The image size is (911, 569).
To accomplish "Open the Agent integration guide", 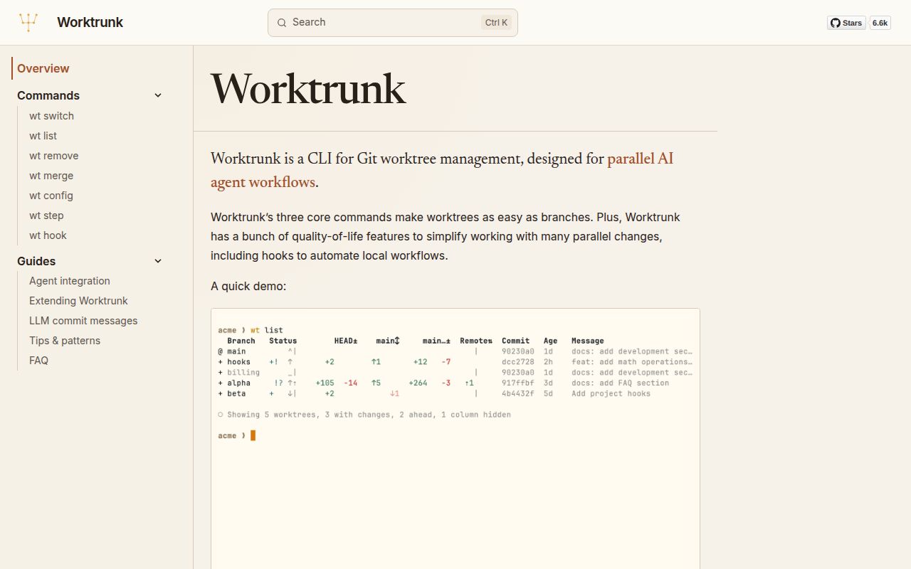I will pyautogui.click(x=70, y=281).
